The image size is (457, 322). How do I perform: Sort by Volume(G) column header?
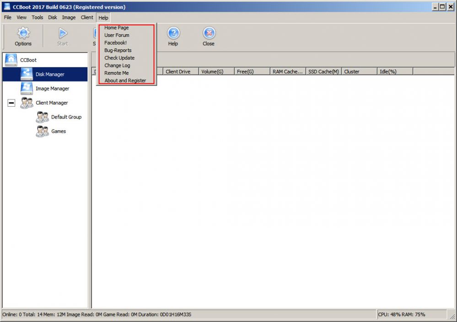[x=216, y=72]
